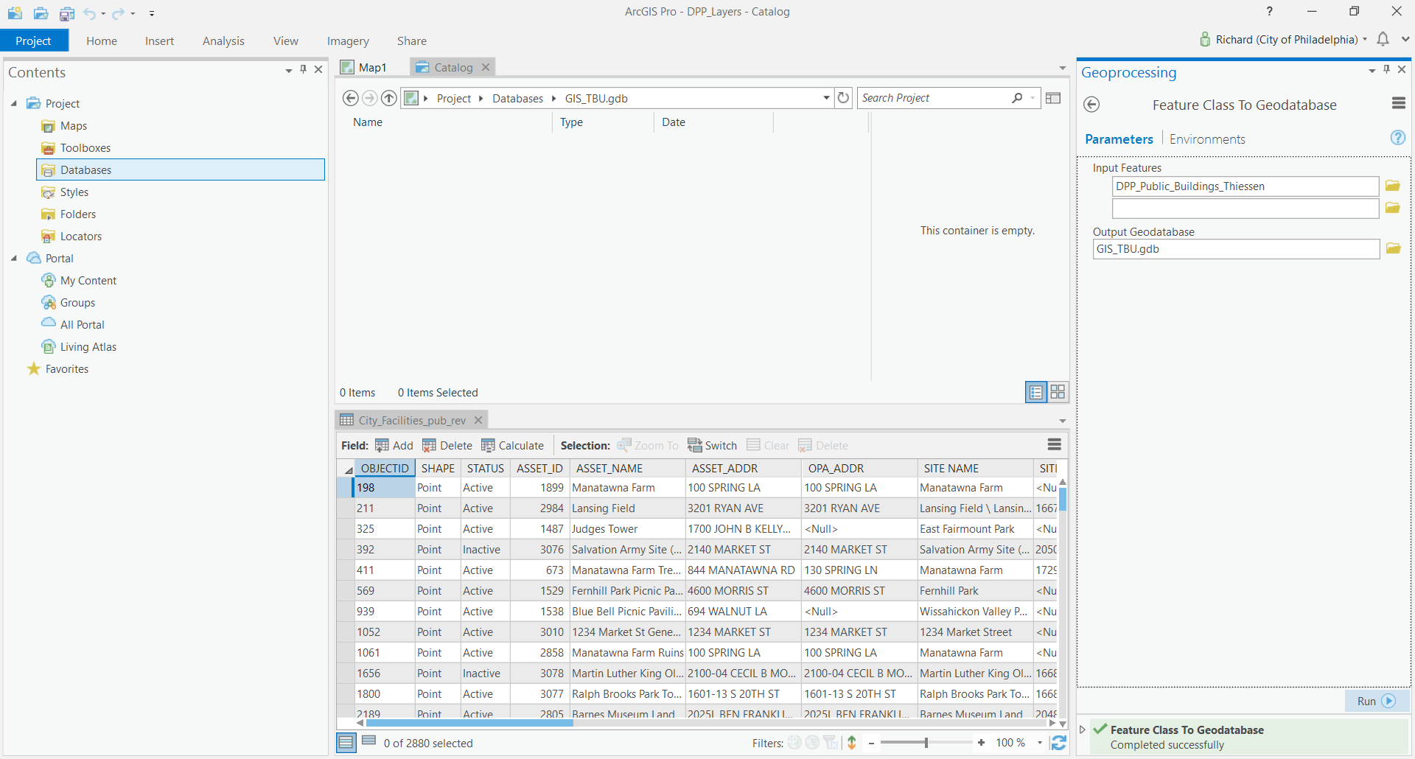Viewport: 1415px width, 759px height.
Task: Show selected records in the table
Action: (369, 741)
